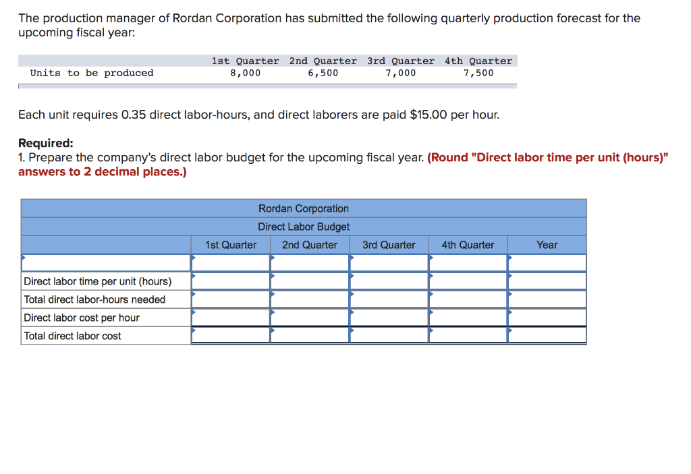The width and height of the screenshot is (691, 474).
Task: Click the 'Total direct labor-hours needed' row label
Action: [x=94, y=299]
